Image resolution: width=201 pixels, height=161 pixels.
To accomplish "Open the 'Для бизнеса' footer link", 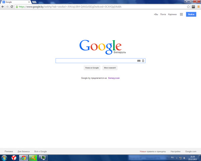I will pyautogui.click(x=23, y=152).
